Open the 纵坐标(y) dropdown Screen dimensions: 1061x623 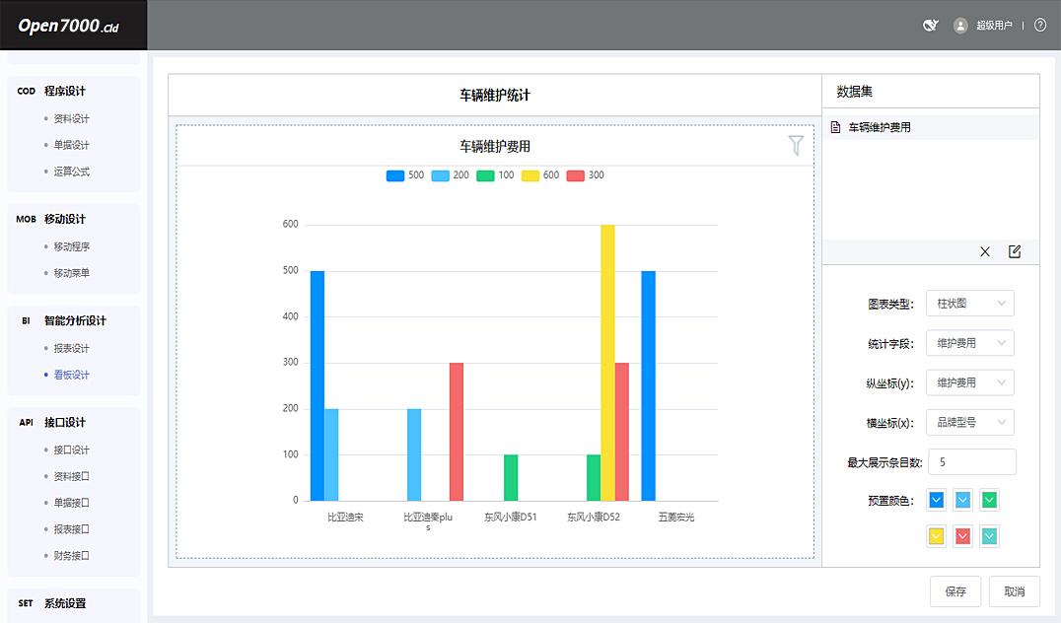tap(969, 382)
